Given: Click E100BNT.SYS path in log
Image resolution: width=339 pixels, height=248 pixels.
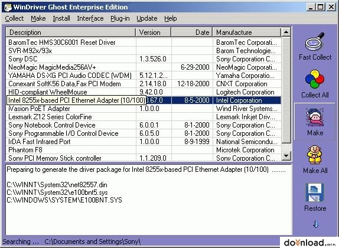Looking at the screenshot, I should point(64,200).
